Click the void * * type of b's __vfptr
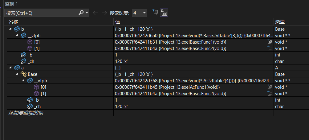Screen dimensions: 309x140 (x=283, y=36)
